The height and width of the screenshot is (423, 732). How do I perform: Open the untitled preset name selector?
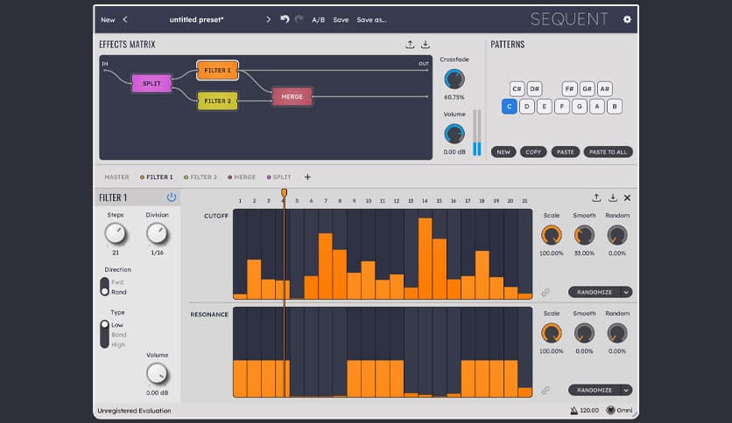coord(197,19)
